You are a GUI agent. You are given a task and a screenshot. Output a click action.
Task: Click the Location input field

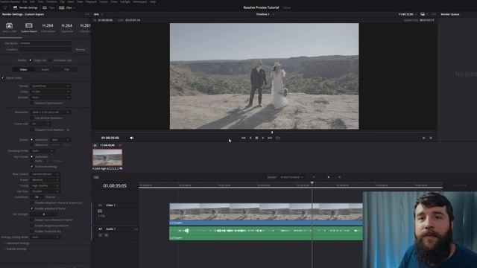pos(45,49)
